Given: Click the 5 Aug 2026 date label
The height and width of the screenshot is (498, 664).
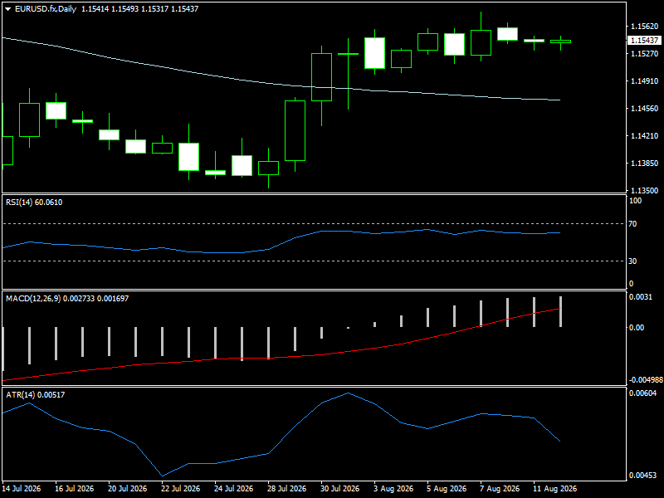Looking at the screenshot, I should point(447,489).
